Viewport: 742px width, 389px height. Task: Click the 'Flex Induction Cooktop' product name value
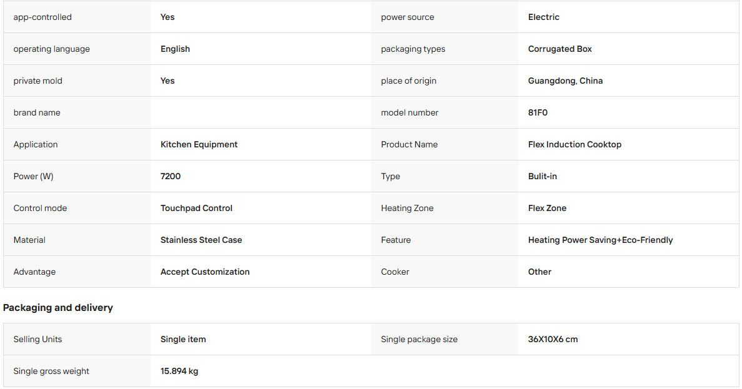point(574,145)
